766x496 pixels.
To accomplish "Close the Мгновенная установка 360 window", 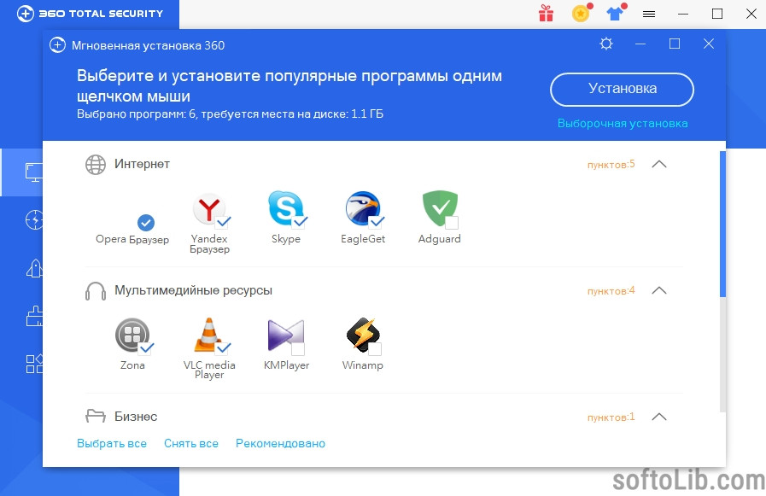I will pos(708,44).
